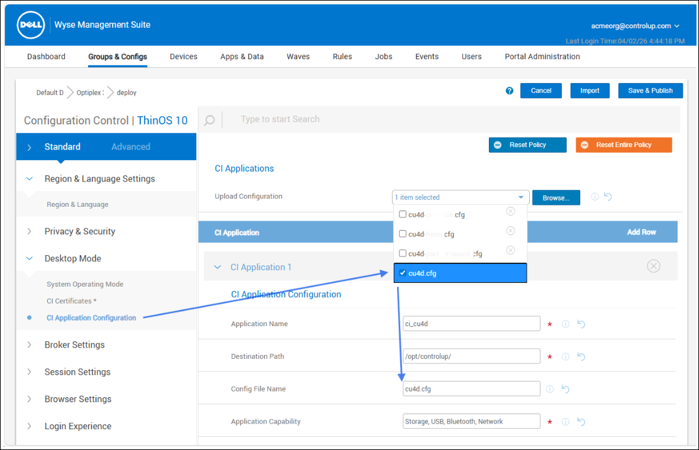Go to the Dashboard tab
The image size is (699, 450).
pyautogui.click(x=47, y=57)
